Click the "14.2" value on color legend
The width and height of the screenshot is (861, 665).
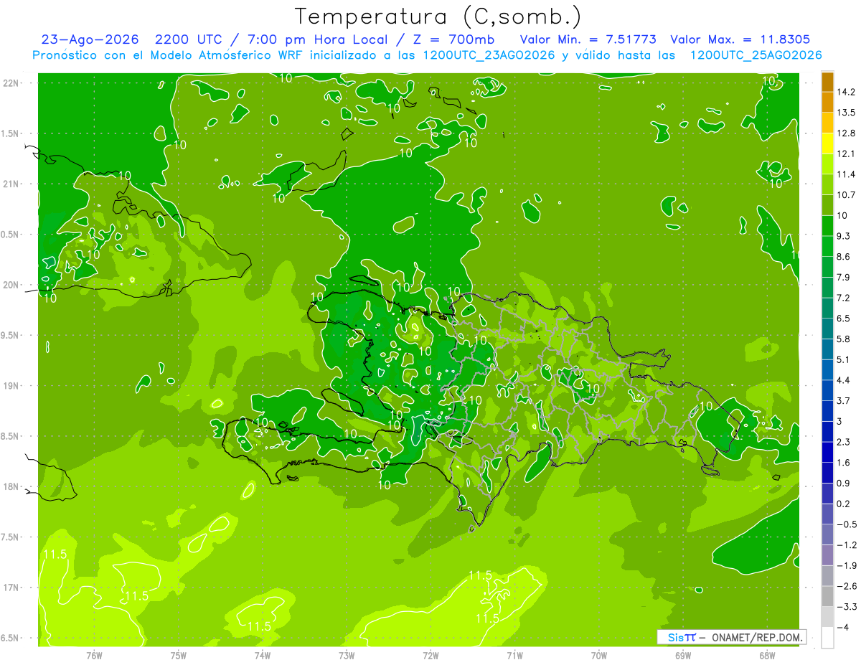click(x=847, y=93)
